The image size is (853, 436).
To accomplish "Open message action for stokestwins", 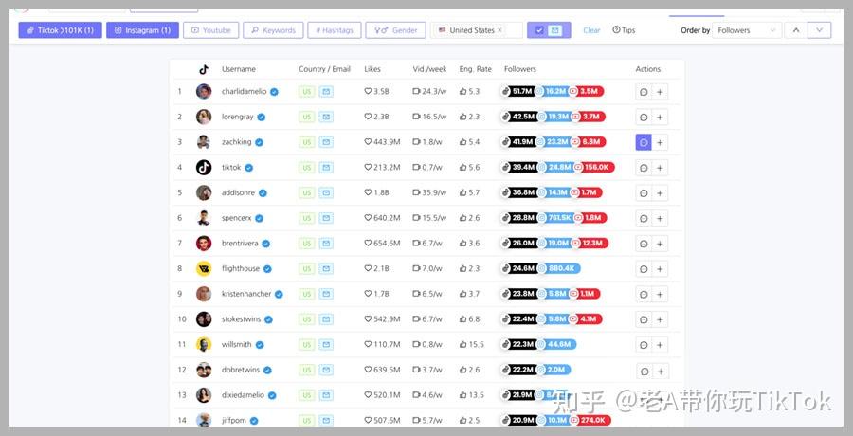I will (x=644, y=319).
